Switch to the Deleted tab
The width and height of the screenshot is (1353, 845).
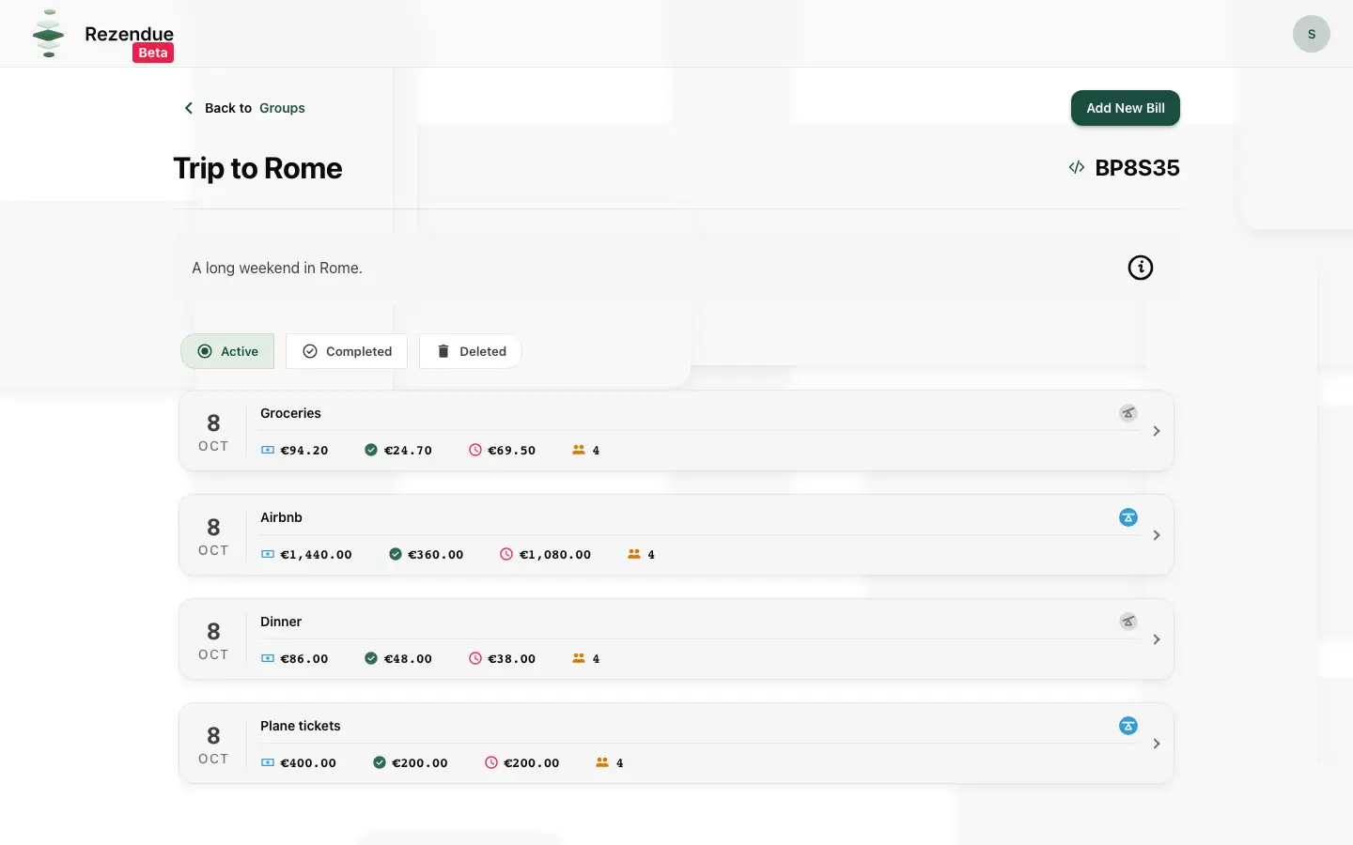(471, 351)
